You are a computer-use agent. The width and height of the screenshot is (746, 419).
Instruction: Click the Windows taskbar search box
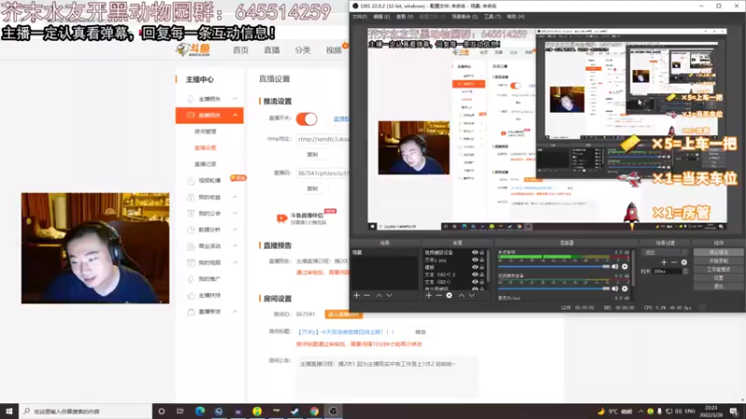click(86, 412)
